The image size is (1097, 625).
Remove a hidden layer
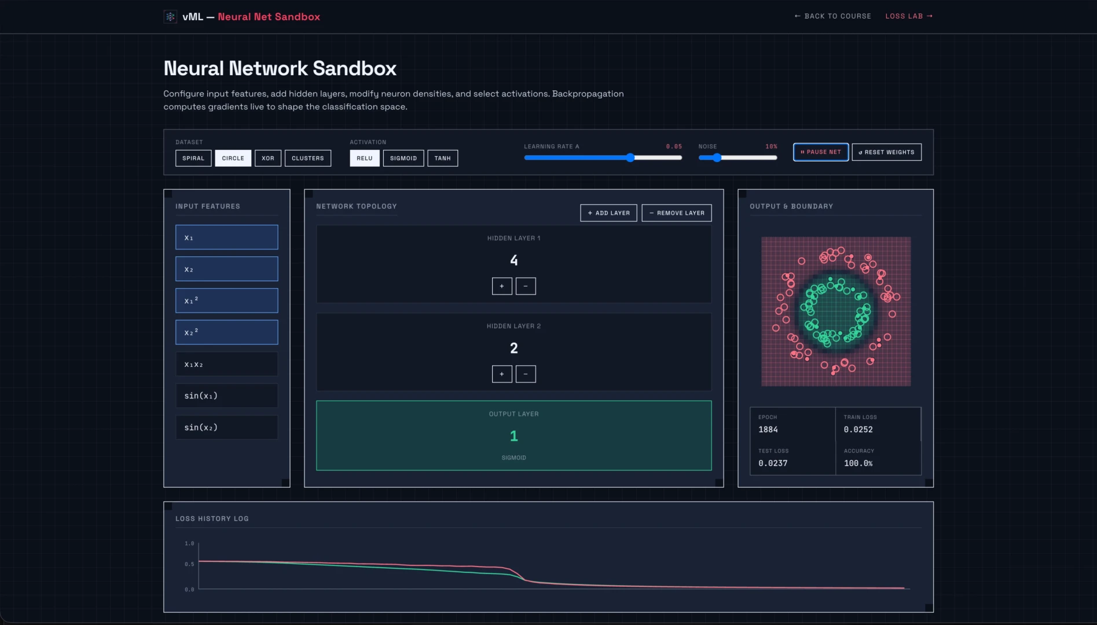coord(677,213)
